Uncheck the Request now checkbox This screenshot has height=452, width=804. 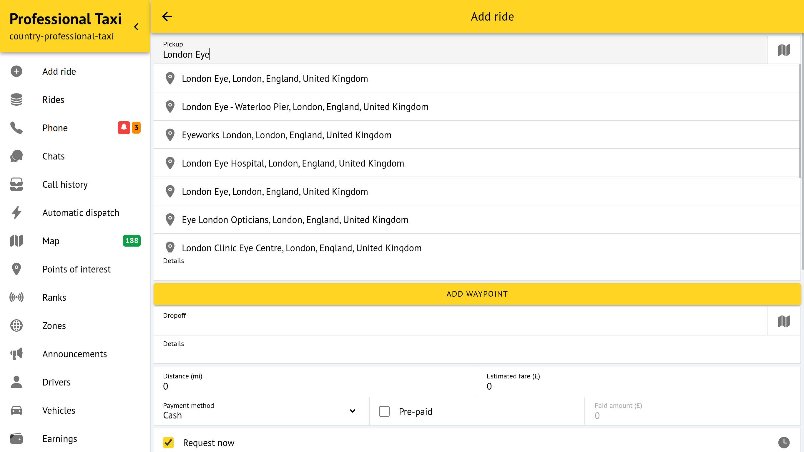pyautogui.click(x=168, y=442)
